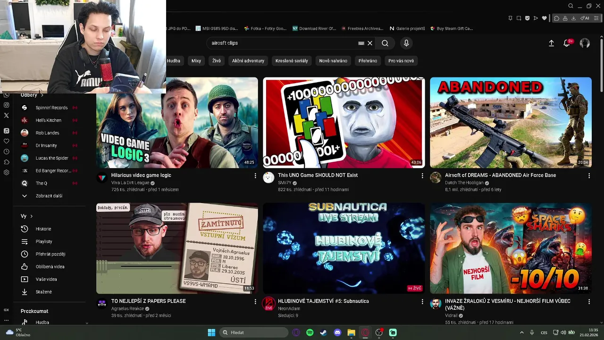The height and width of the screenshot is (340, 604).
Task: Open settings gear in Opera sidebar
Action: (7, 172)
